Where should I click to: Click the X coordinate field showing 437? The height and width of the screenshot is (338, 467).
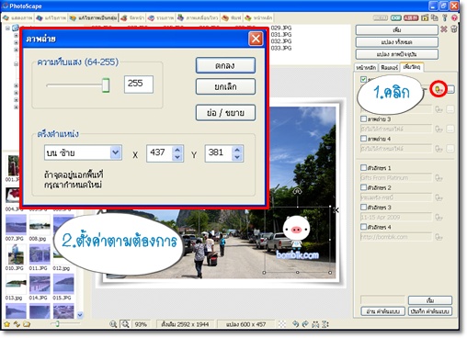pos(160,153)
